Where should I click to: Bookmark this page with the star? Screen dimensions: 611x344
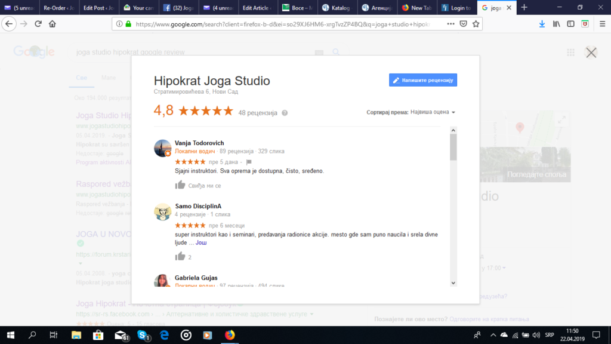pyautogui.click(x=476, y=24)
